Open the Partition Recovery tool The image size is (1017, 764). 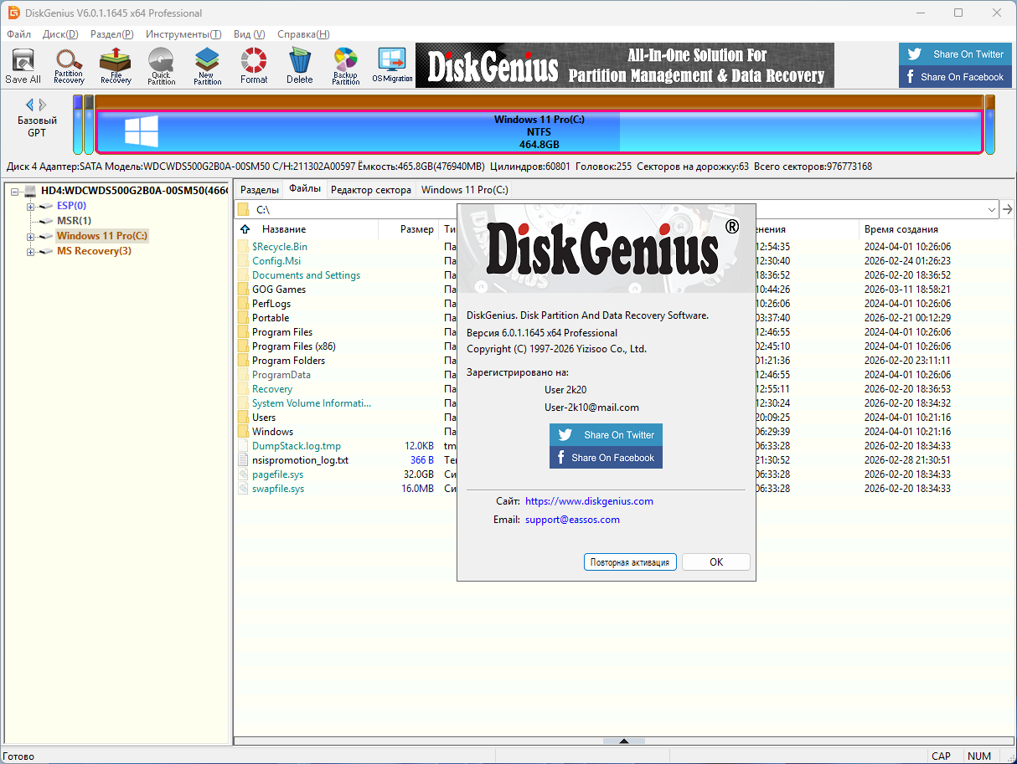pyautogui.click(x=69, y=66)
